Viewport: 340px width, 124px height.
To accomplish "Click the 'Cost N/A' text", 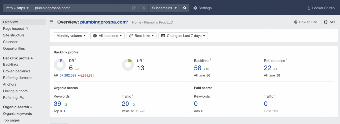I will [x=271, y=111].
